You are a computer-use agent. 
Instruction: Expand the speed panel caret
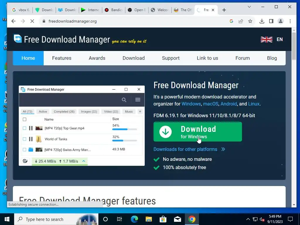[x=83, y=161]
